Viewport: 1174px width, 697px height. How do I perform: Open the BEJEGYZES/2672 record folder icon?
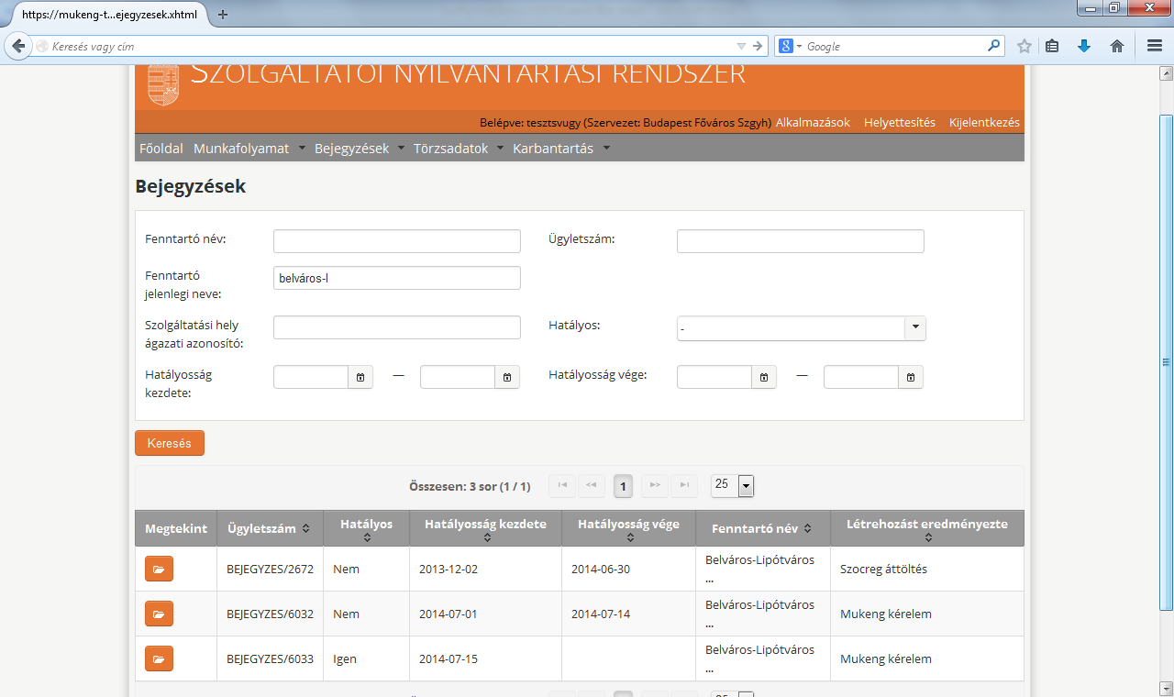[x=159, y=569]
